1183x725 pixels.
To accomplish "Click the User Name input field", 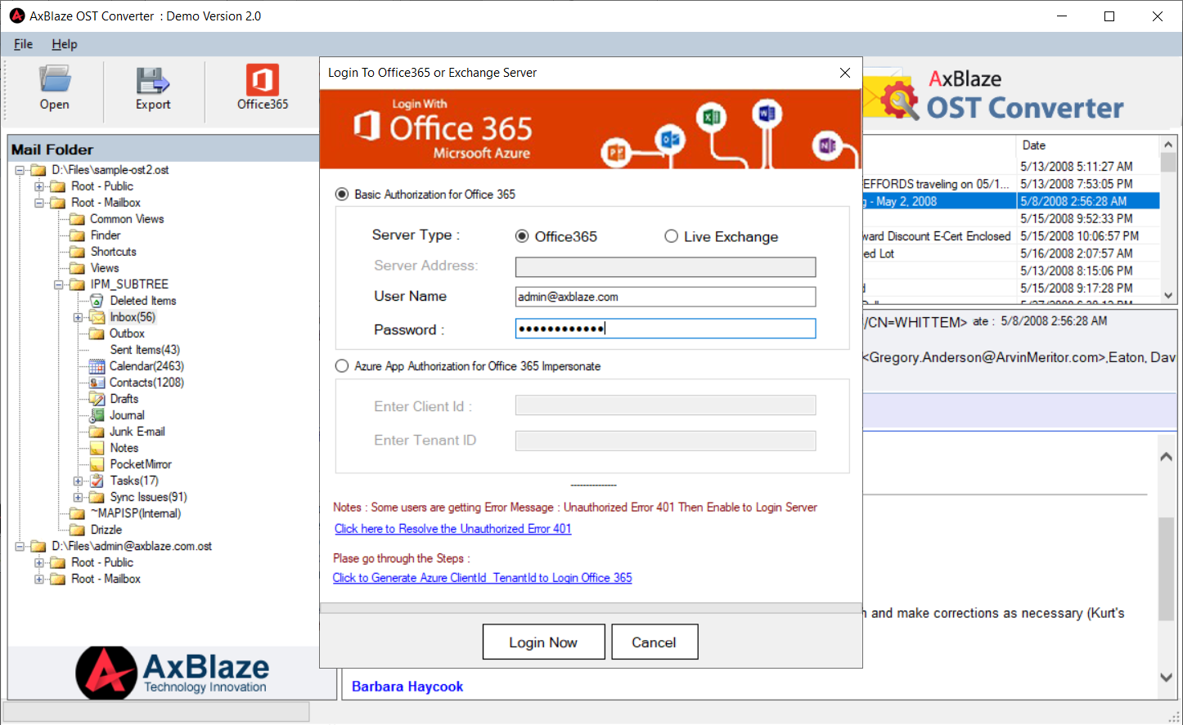I will click(x=665, y=297).
